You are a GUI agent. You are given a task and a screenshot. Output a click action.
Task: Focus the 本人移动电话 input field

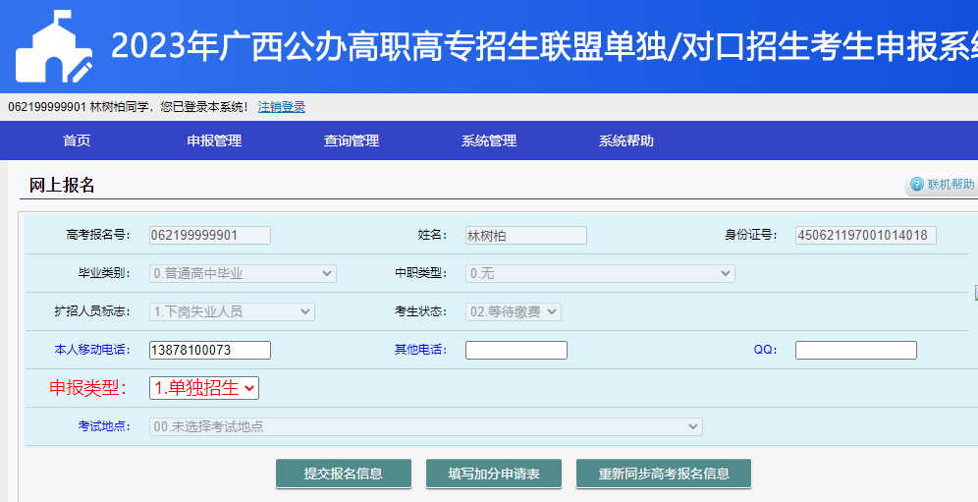[210, 350]
